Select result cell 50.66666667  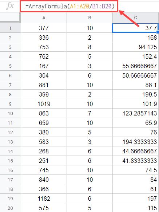[x=135, y=75]
